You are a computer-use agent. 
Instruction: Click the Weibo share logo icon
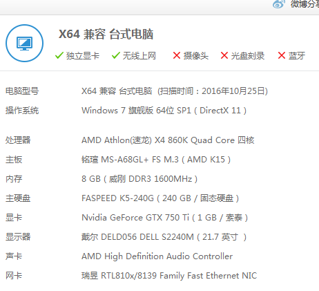279,3
